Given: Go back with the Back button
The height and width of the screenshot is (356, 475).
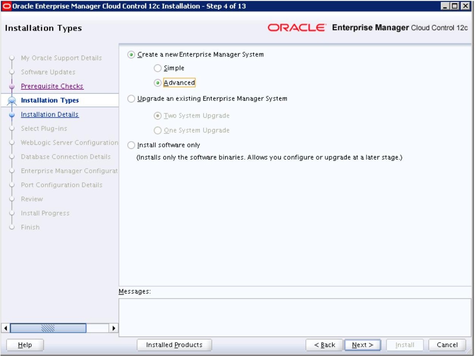Looking at the screenshot, I should tap(325, 345).
